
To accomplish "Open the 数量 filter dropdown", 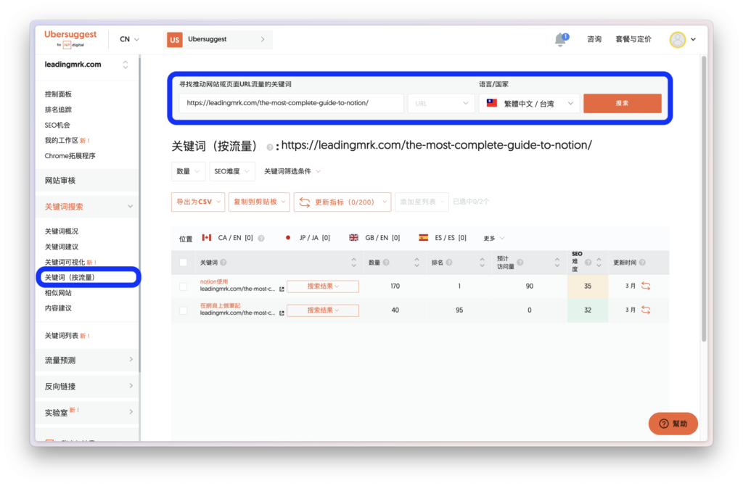I will 188,171.
